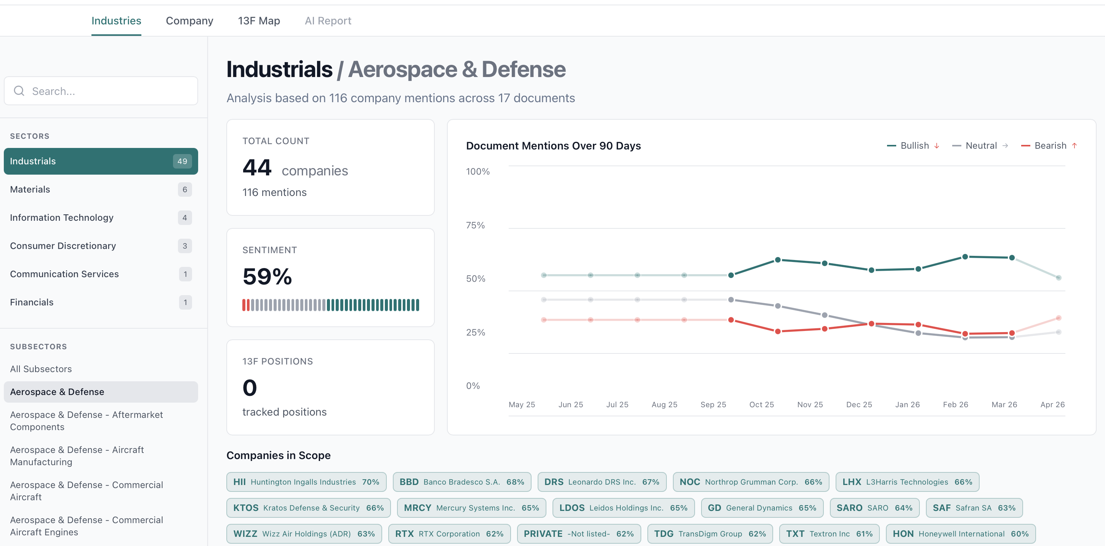Open the AI Report tab
Viewport: 1105px width, 546px height.
coord(328,21)
